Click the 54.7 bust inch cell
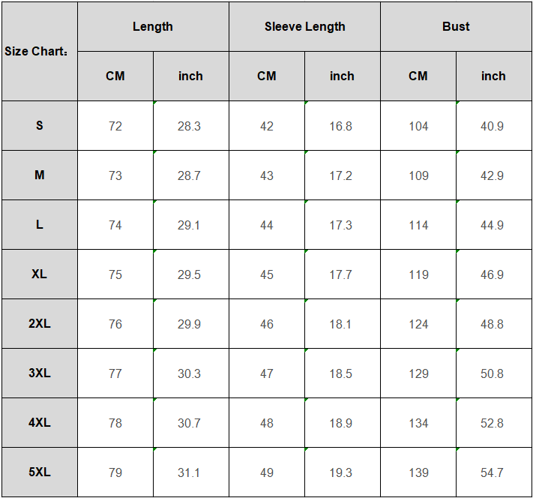Screen dimensions: 533x498 click(493, 472)
